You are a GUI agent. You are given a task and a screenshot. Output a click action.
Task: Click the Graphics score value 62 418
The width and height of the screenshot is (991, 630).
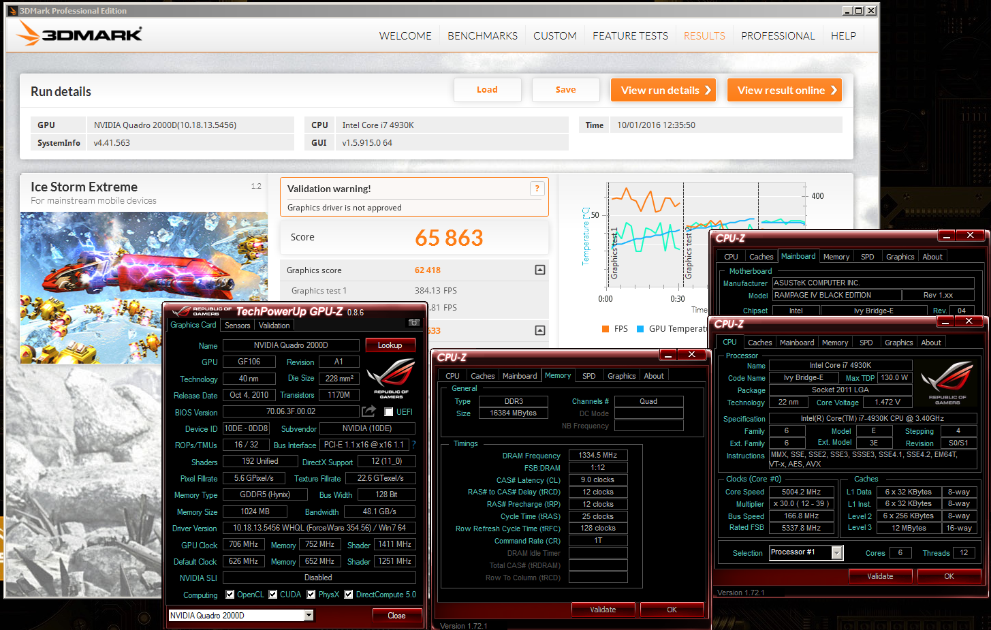point(428,270)
